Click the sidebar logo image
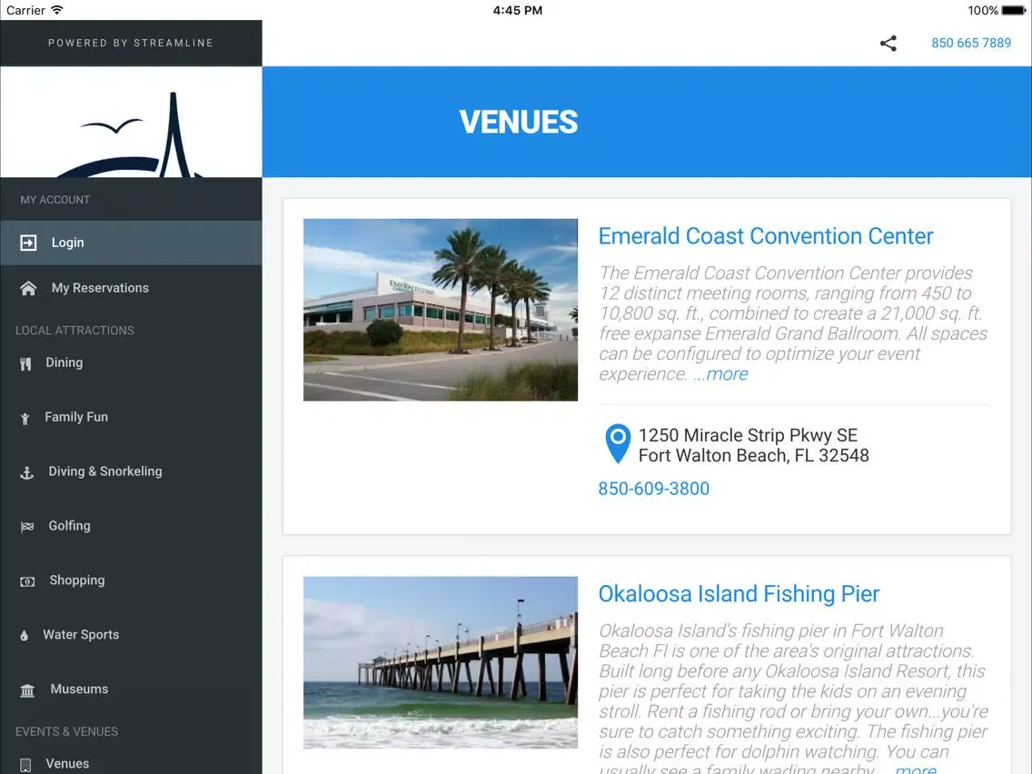 (131, 122)
